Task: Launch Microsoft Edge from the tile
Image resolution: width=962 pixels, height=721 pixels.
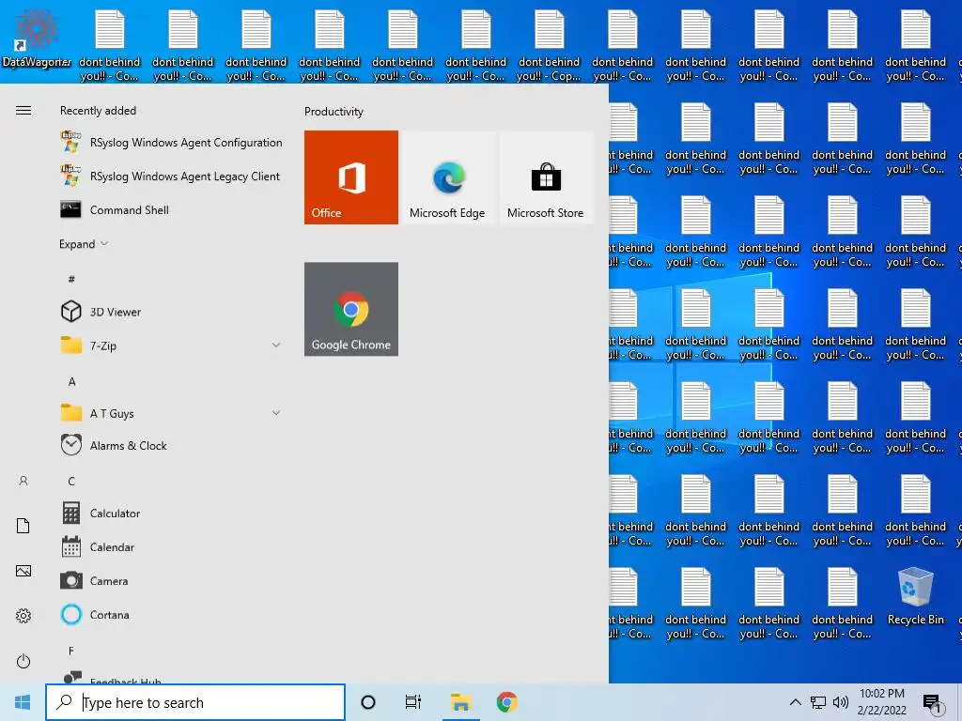Action: point(448,177)
